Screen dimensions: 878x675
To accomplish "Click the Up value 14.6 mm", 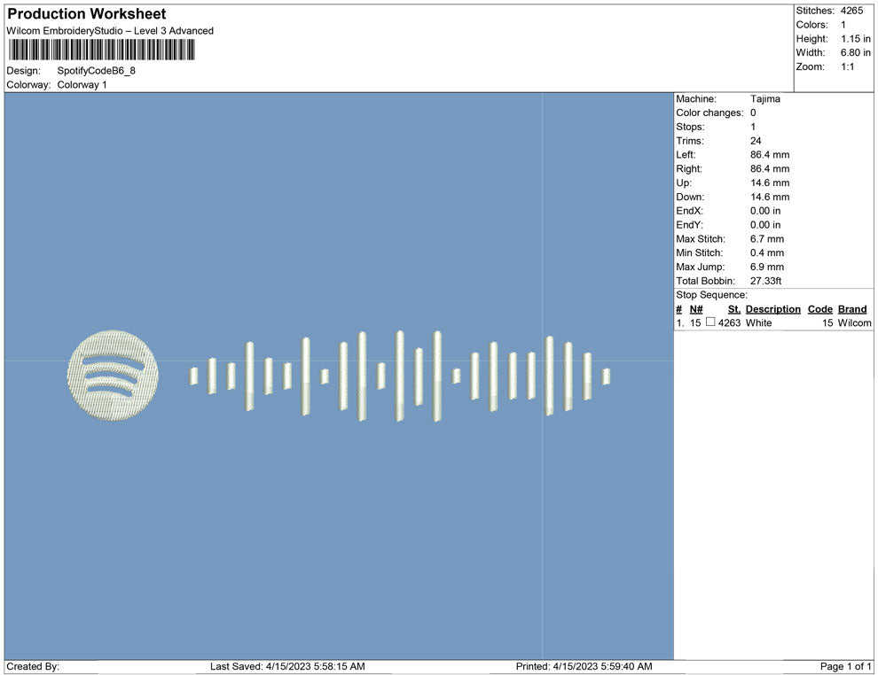I will [770, 182].
